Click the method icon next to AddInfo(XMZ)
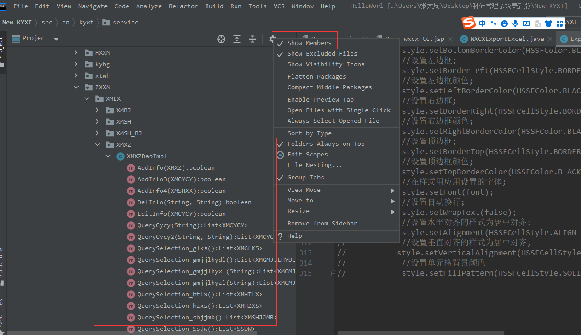581x335 pixels. (131, 168)
